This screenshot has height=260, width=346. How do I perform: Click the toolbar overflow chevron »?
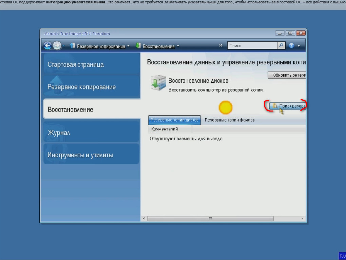[221, 45]
